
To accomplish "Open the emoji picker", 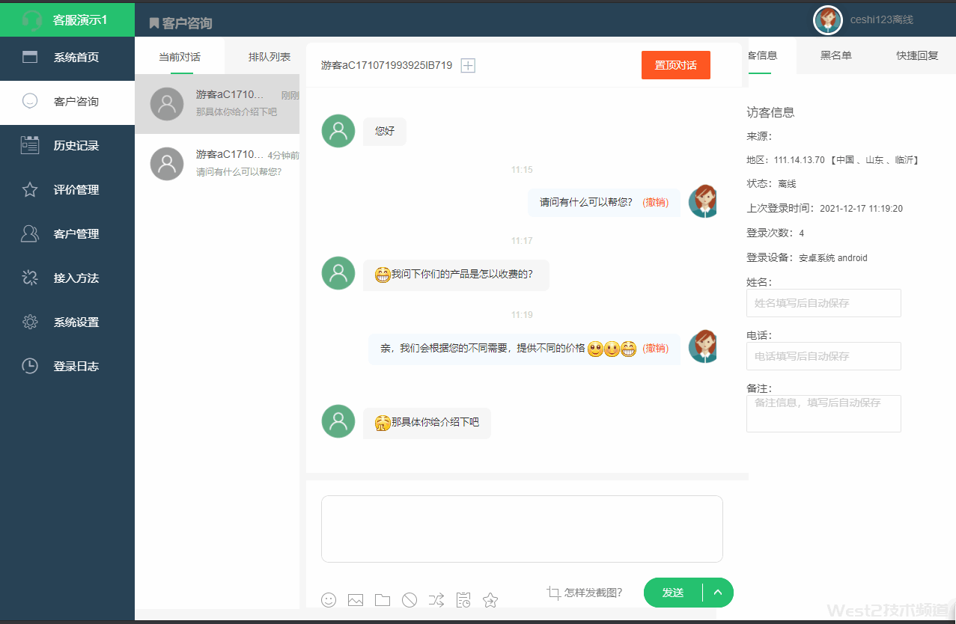I will point(329,599).
